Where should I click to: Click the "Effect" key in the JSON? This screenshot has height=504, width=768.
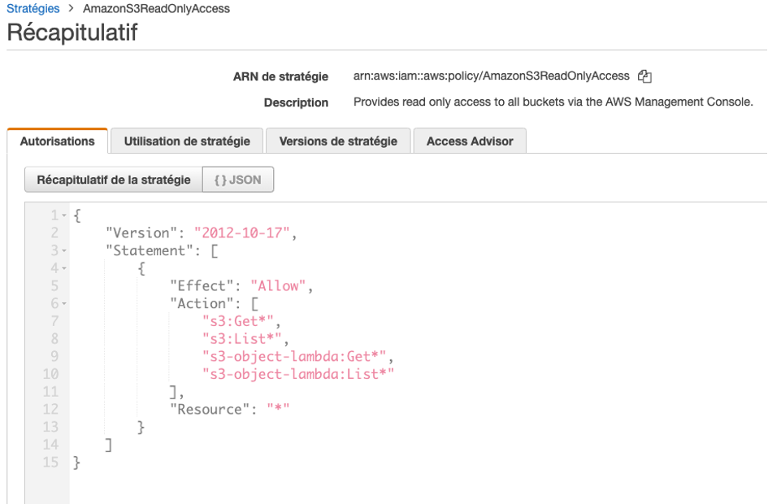click(x=202, y=285)
